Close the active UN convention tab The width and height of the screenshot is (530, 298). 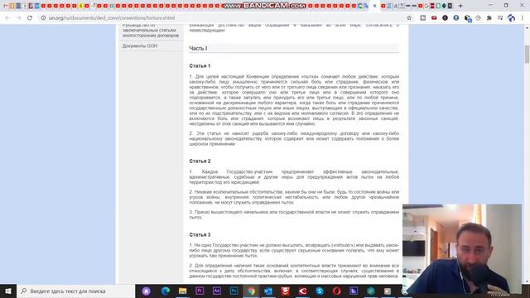[x=374, y=6]
